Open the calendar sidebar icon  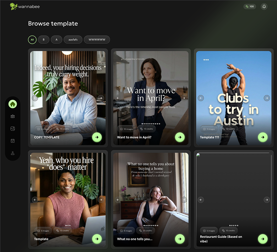click(13, 141)
